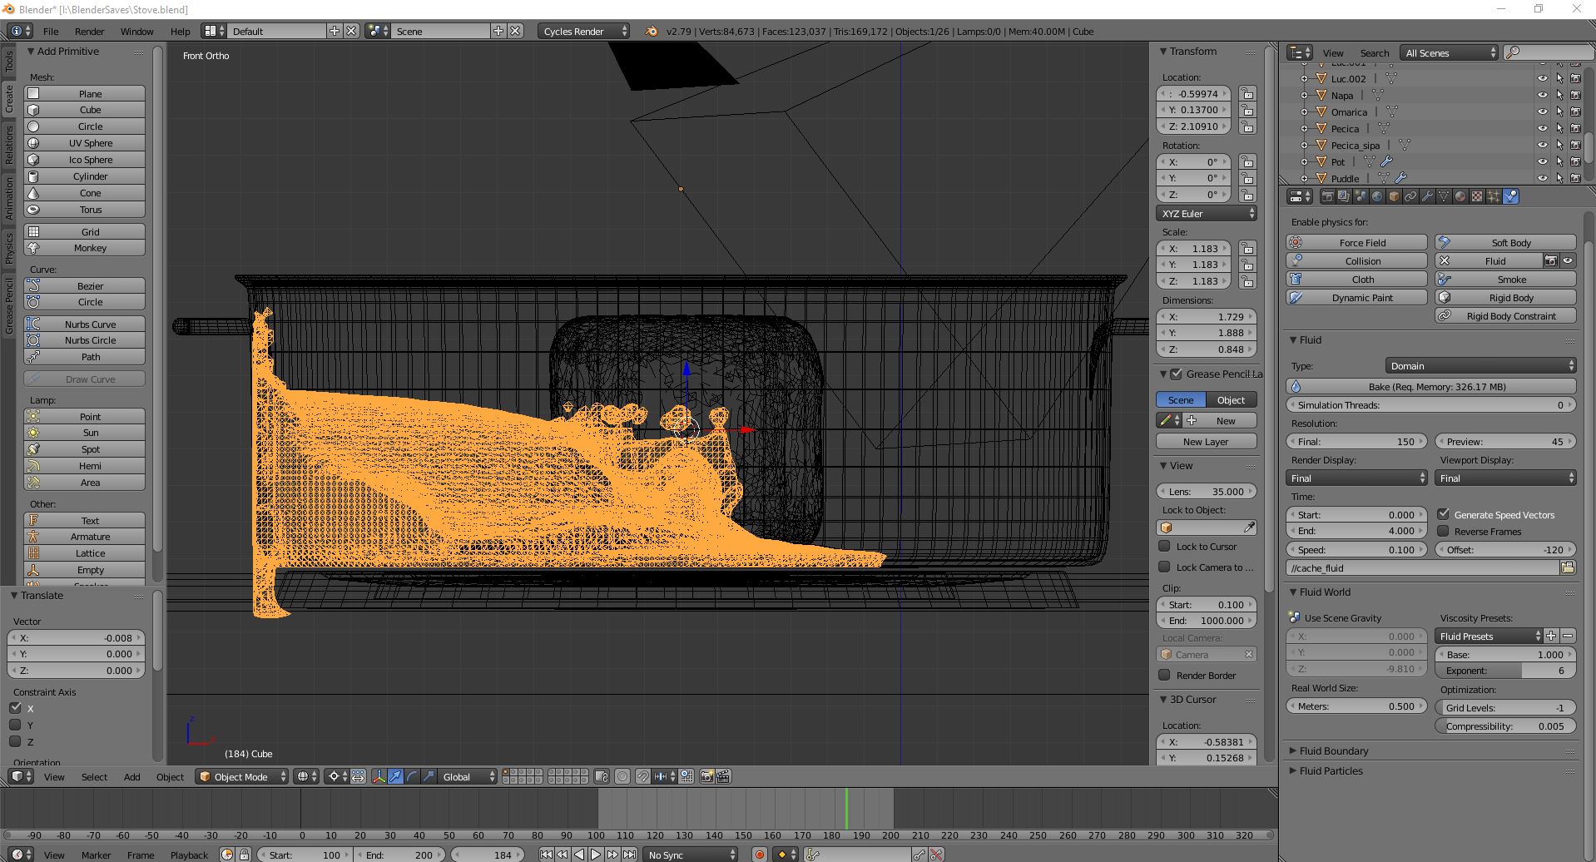Lock the X location lock icon
The height and width of the screenshot is (862, 1596).
(1247, 93)
